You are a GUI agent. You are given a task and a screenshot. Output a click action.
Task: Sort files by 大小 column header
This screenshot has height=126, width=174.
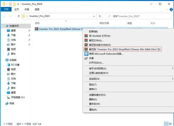pyautogui.click(x=153, y=23)
